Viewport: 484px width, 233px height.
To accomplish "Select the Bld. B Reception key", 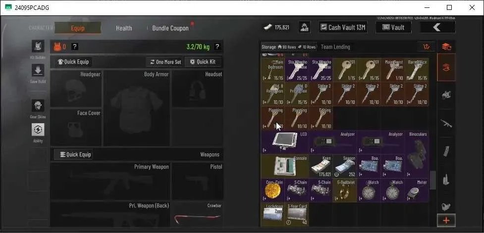I will point(272,93).
